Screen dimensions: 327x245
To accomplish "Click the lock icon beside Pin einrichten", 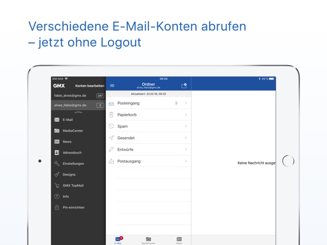I will click(57, 207).
